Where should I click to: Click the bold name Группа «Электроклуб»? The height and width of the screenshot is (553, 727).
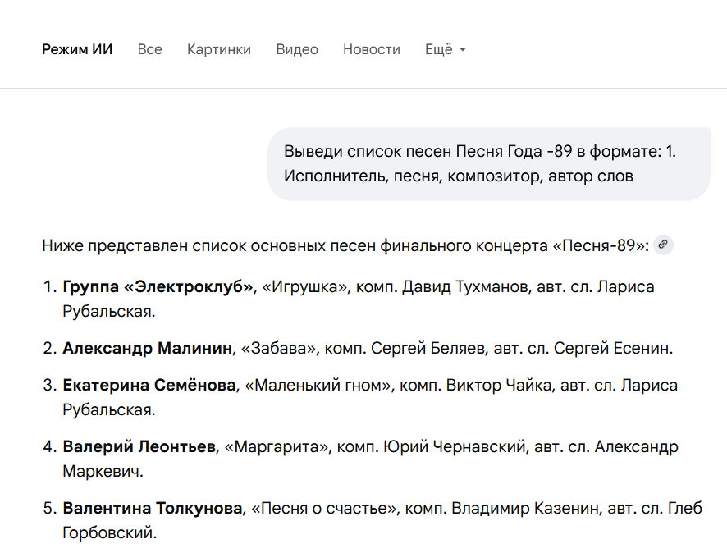158,287
